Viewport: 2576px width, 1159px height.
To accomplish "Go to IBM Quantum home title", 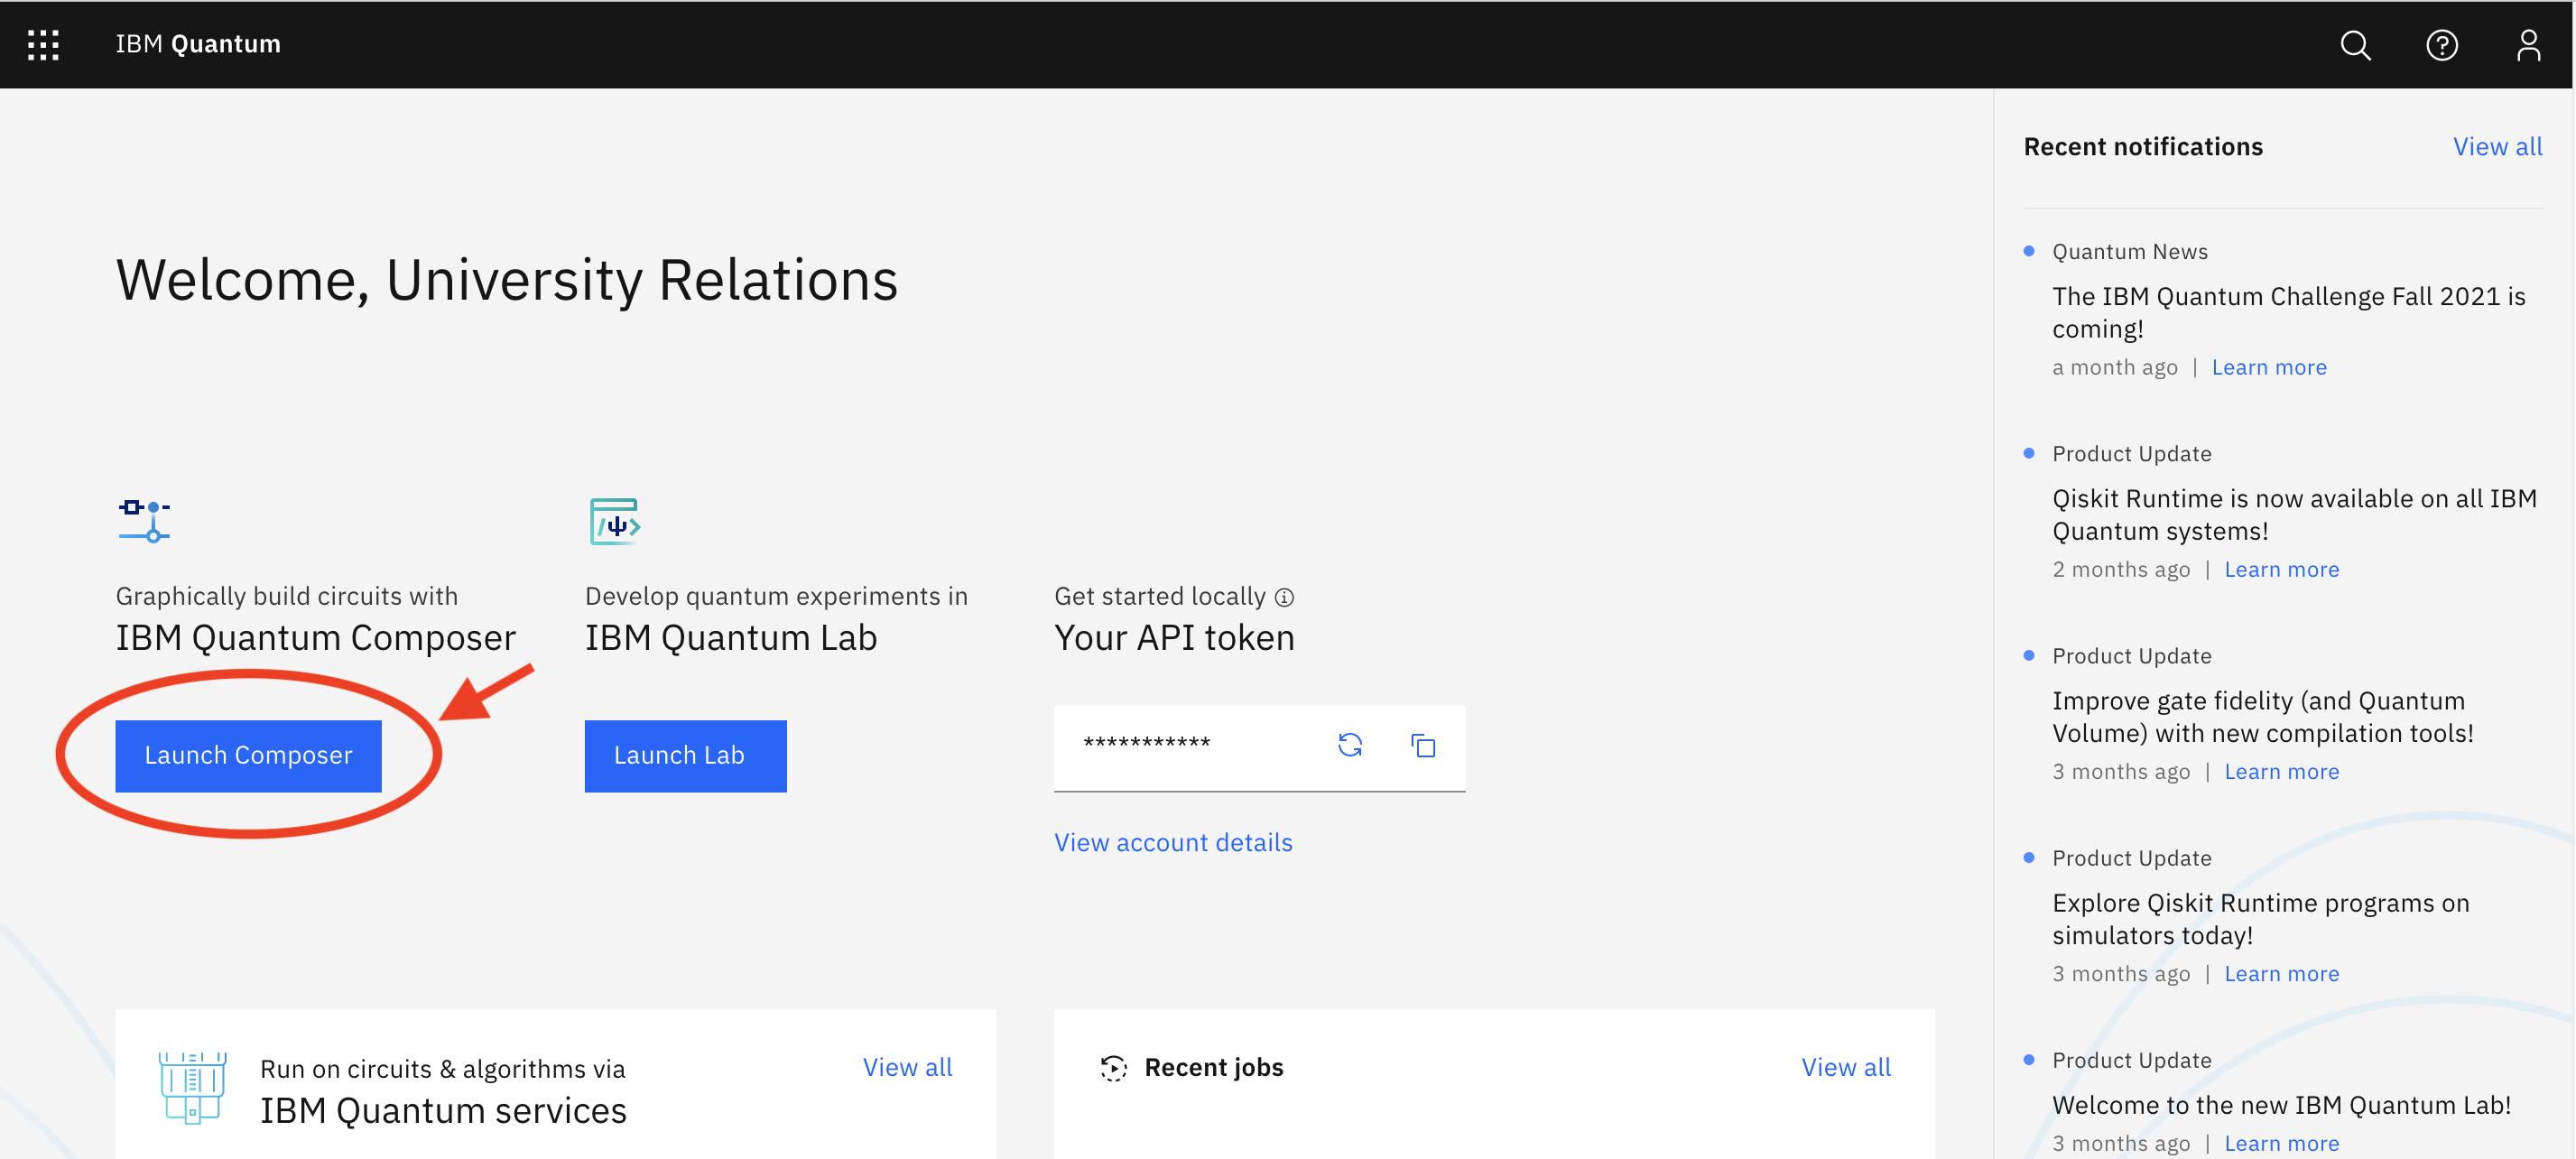I will point(198,44).
